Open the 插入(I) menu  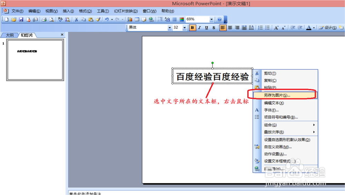(68, 11)
